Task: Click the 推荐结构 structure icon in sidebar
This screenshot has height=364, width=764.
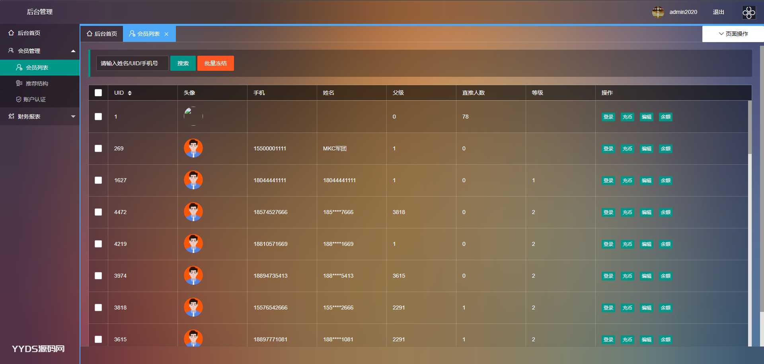Action: click(19, 83)
